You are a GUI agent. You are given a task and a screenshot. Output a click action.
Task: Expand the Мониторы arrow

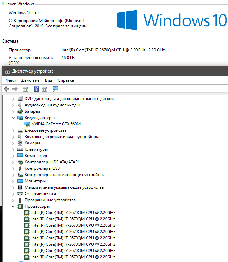13,181
